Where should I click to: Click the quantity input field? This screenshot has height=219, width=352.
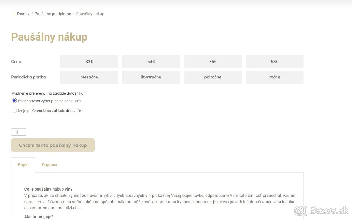coord(18,132)
